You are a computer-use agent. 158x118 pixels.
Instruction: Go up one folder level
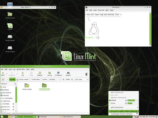click(x=23, y=73)
